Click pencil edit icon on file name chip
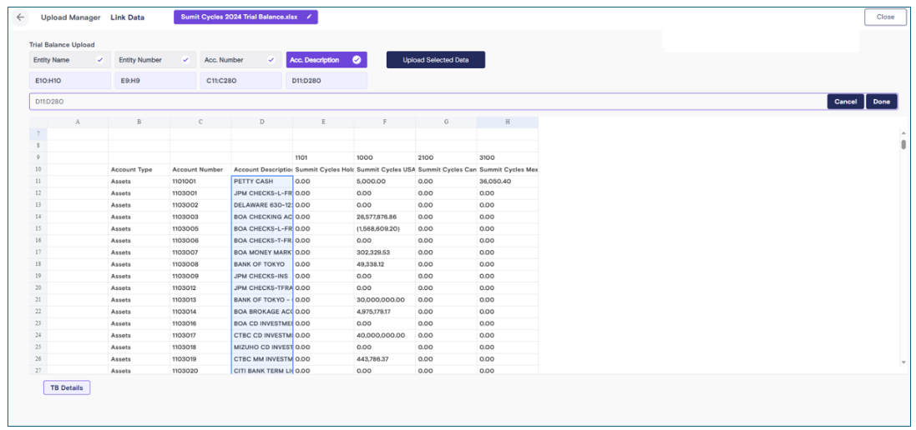 click(x=308, y=17)
